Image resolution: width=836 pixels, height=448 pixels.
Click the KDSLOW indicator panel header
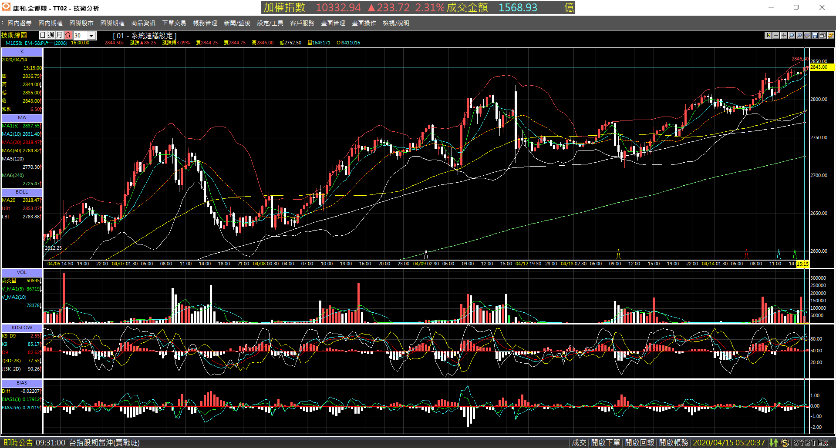[22, 328]
